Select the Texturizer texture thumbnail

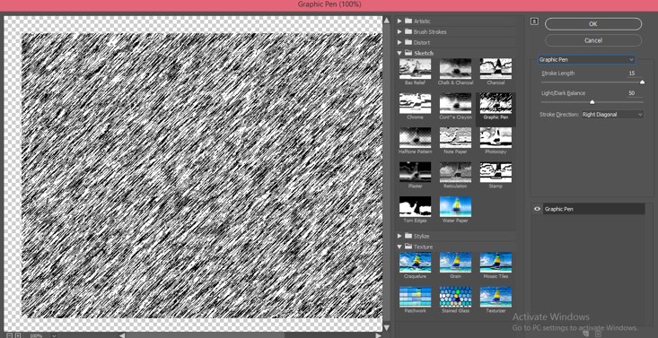tap(496, 297)
